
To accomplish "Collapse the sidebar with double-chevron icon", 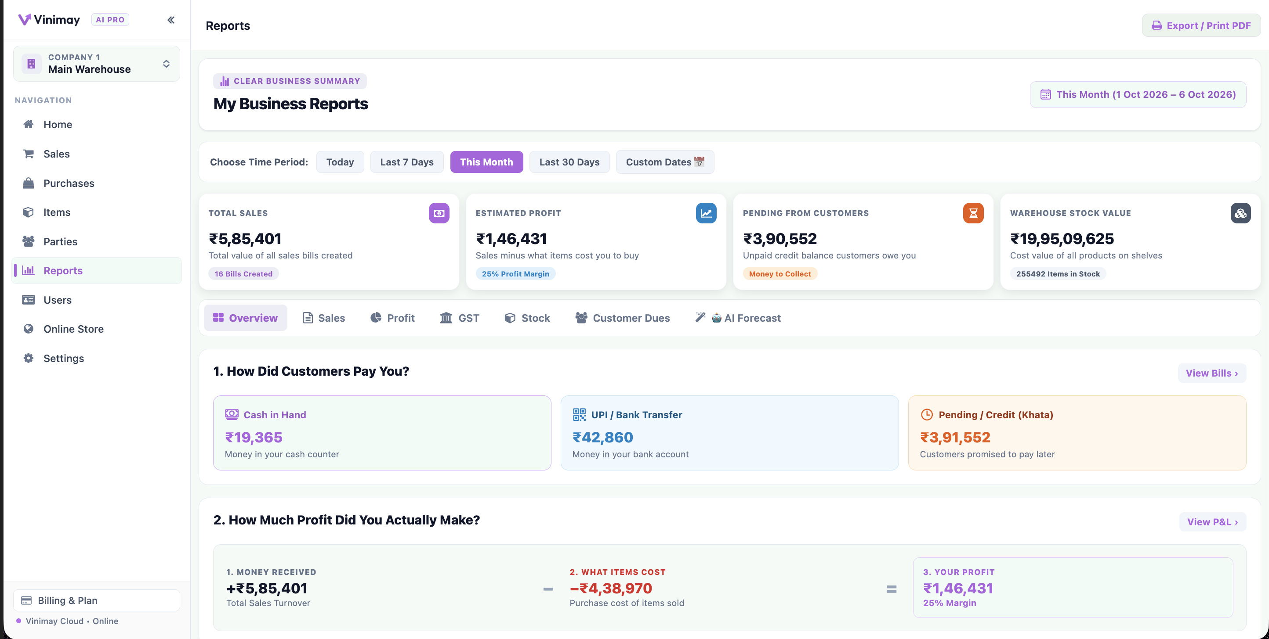I will [170, 20].
